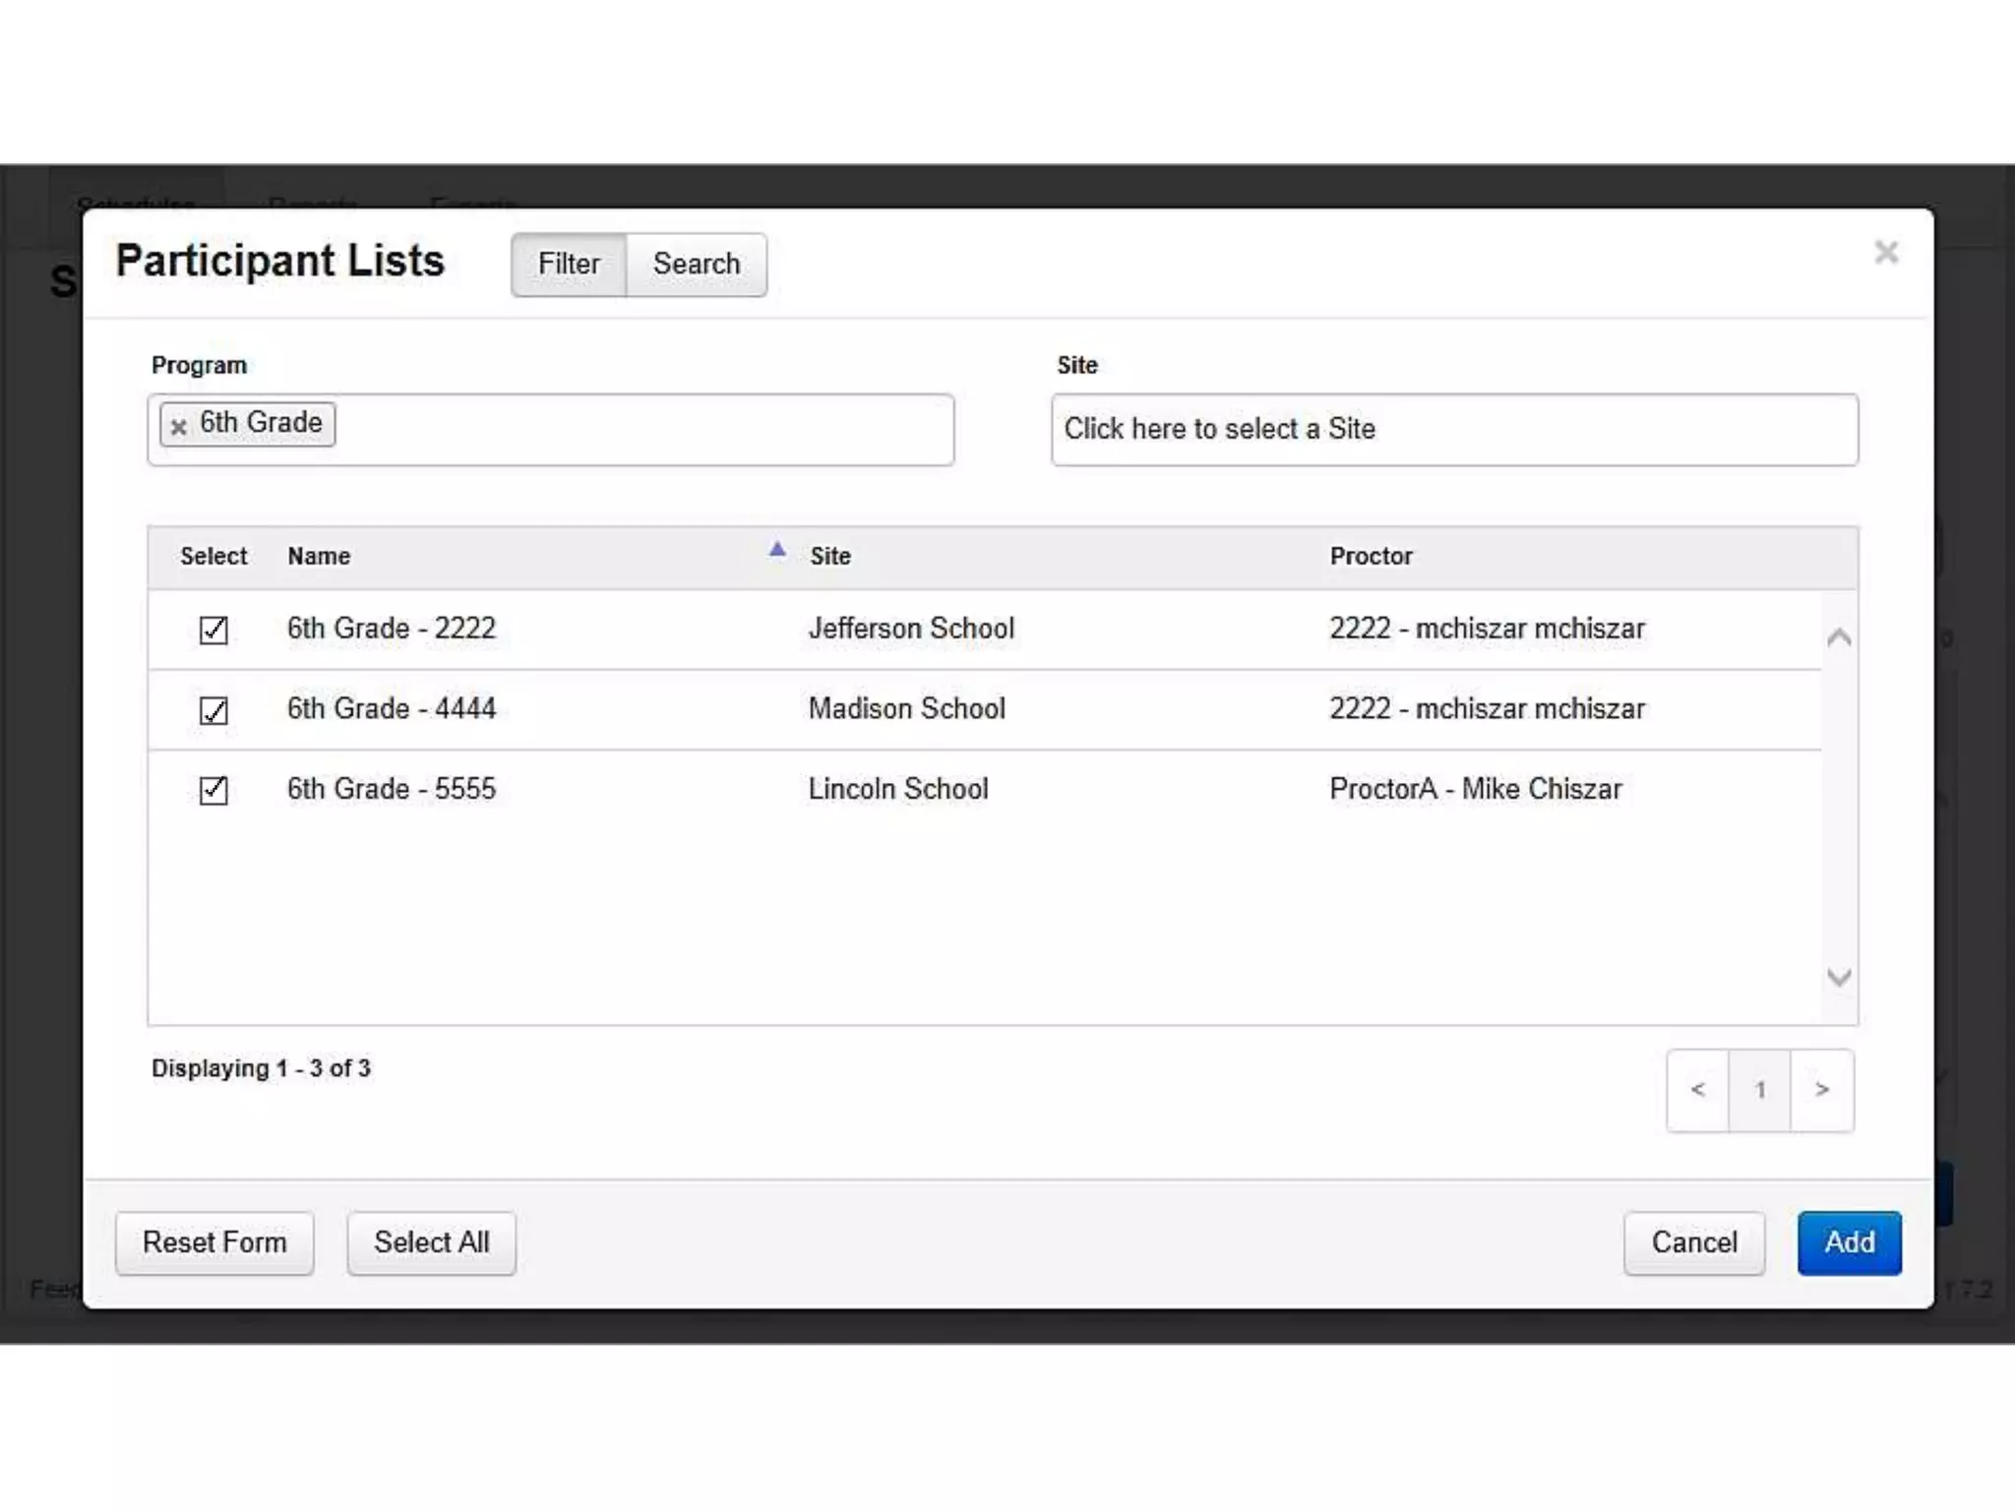
Task: Open the Site selection dropdown
Action: (1453, 430)
